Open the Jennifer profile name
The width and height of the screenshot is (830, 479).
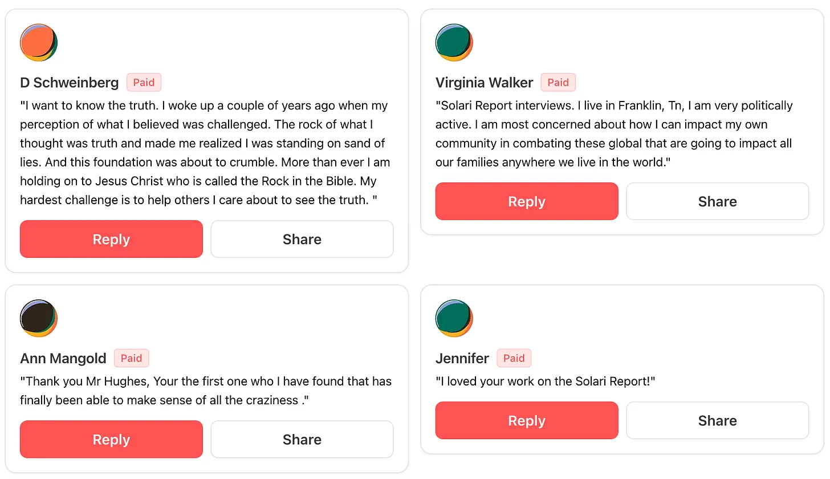coord(462,359)
